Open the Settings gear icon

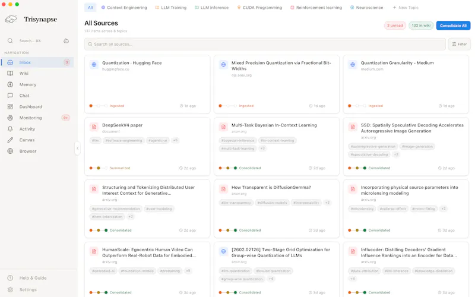click(x=10, y=289)
